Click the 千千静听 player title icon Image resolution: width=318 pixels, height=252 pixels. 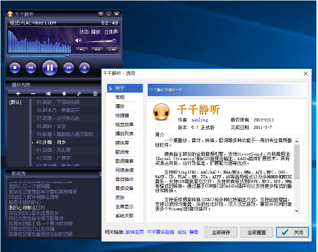click(10, 14)
